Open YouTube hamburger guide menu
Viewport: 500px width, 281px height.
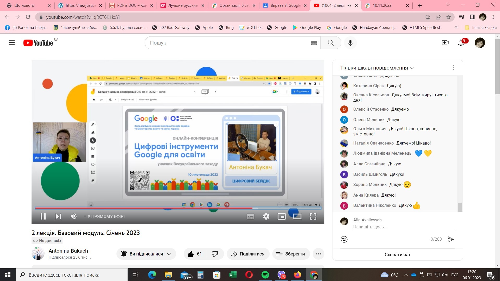[x=12, y=43]
